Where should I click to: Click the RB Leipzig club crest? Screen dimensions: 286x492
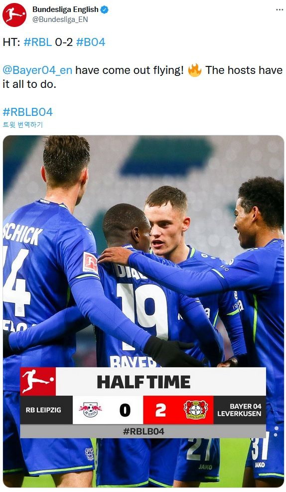[90, 410]
